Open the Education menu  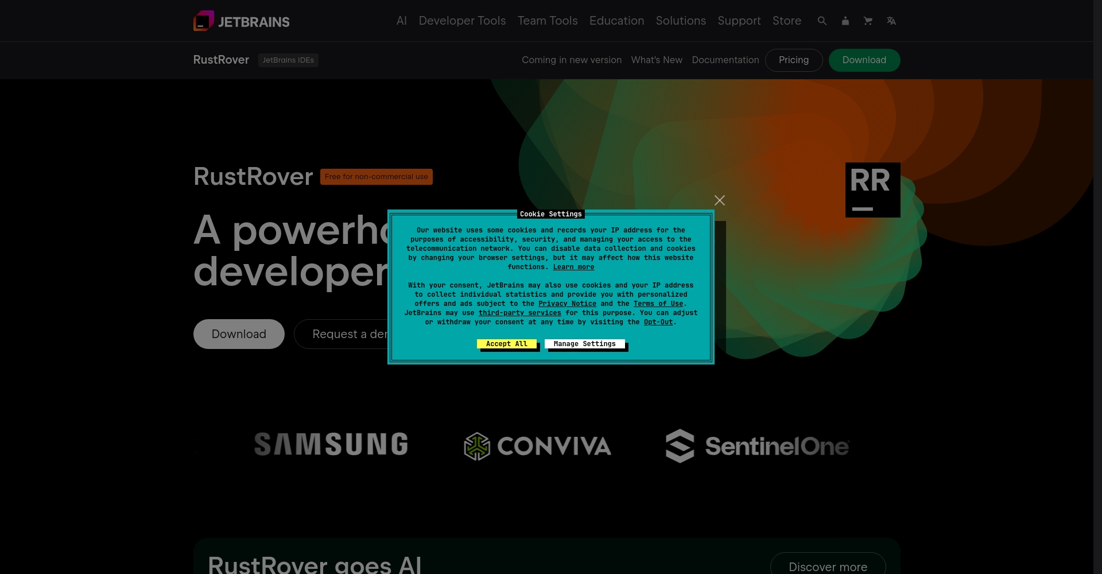pos(616,21)
